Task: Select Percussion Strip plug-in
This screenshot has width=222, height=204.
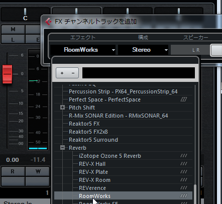Action: tap(123, 91)
